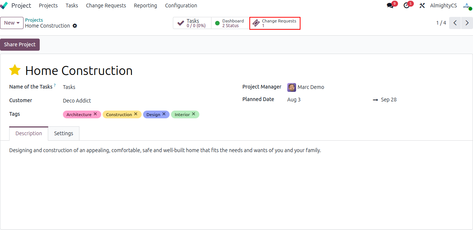Image resolution: width=473 pixels, height=230 pixels.
Task: Open the Configuration menu
Action: (x=181, y=6)
